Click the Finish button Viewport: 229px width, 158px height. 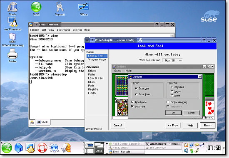click(207, 125)
